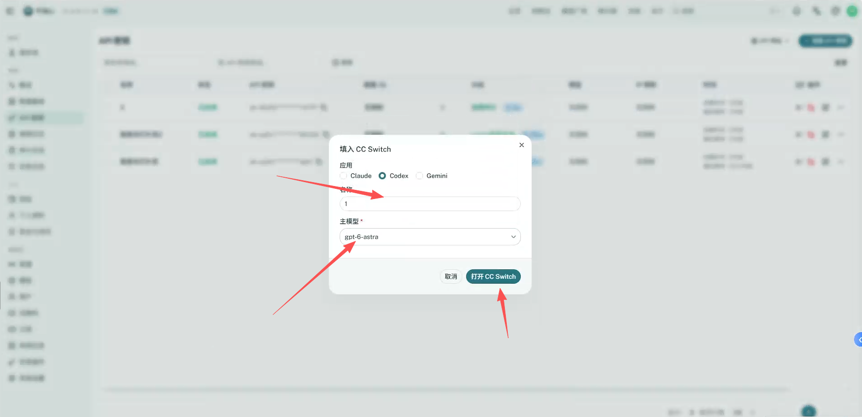
Task: Click the red delete icon in third row
Action: [x=811, y=162]
